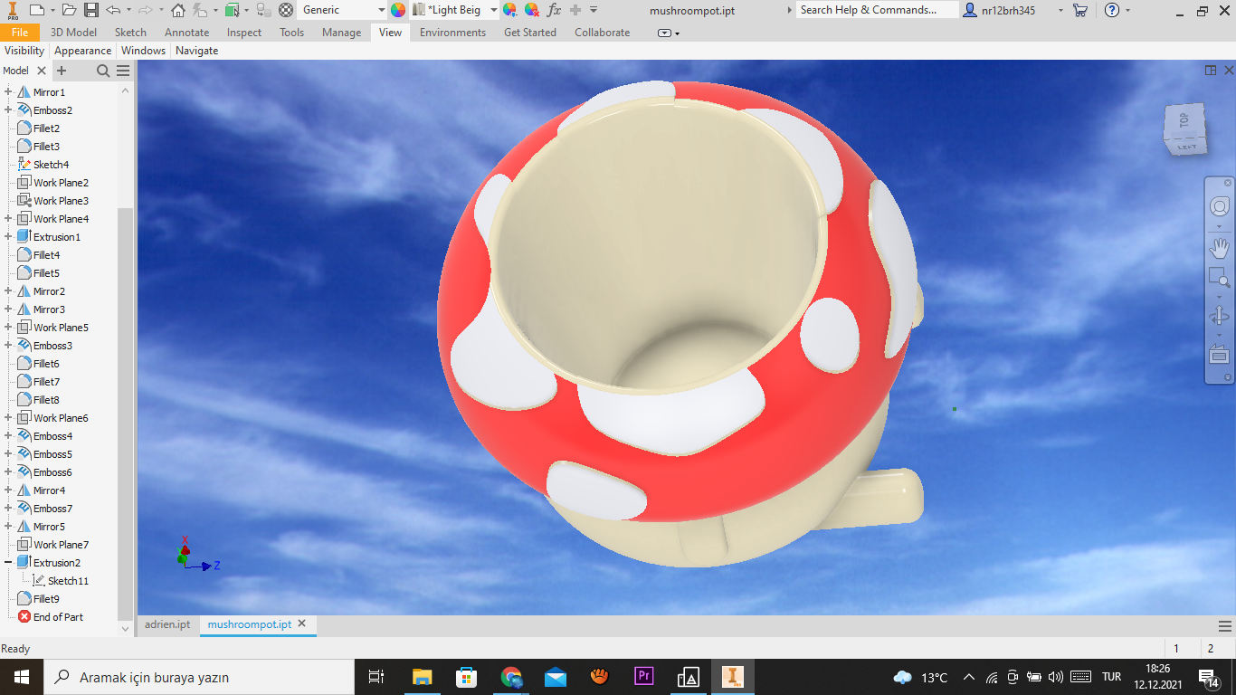The height and width of the screenshot is (695, 1236).
Task: Open the 3D Model ribbon tab
Action: pyautogui.click(x=73, y=33)
